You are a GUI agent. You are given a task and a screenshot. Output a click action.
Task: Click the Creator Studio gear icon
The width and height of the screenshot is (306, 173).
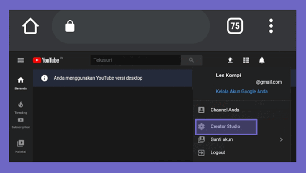pos(202,127)
